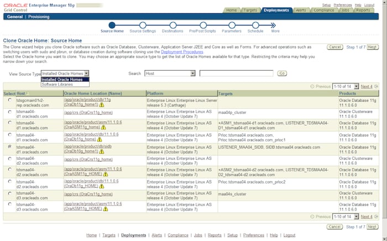Select radio for d2 OraASM11g_HOME row
This screenshot has height=241, width=387.
[x=10, y=169]
